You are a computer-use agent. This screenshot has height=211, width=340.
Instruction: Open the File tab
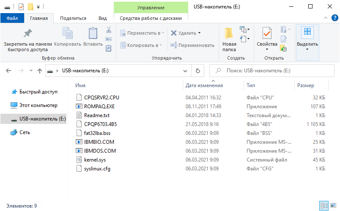[12, 18]
